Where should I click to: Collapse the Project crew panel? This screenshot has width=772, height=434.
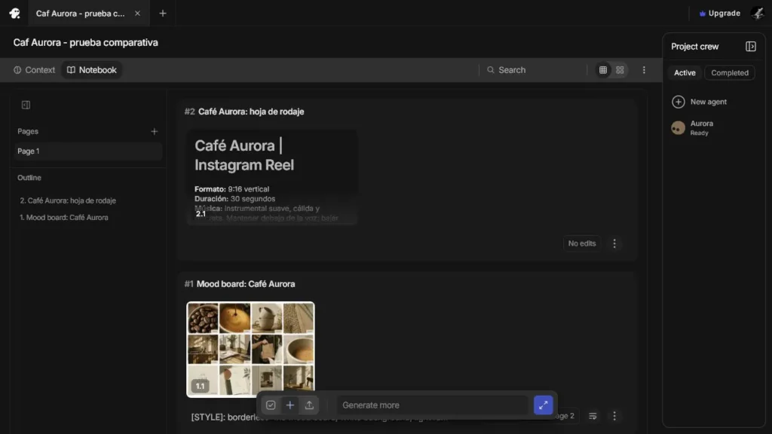click(x=750, y=46)
